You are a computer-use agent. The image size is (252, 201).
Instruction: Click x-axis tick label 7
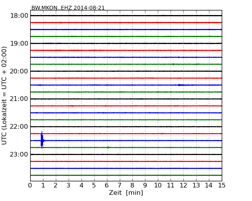[119, 186]
